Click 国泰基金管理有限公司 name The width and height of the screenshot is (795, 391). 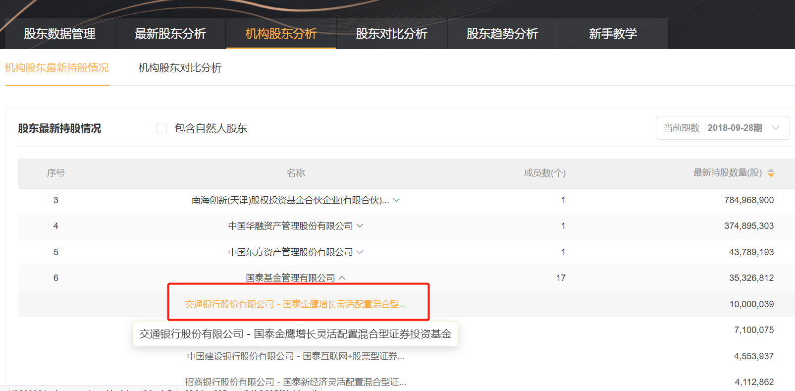290,278
